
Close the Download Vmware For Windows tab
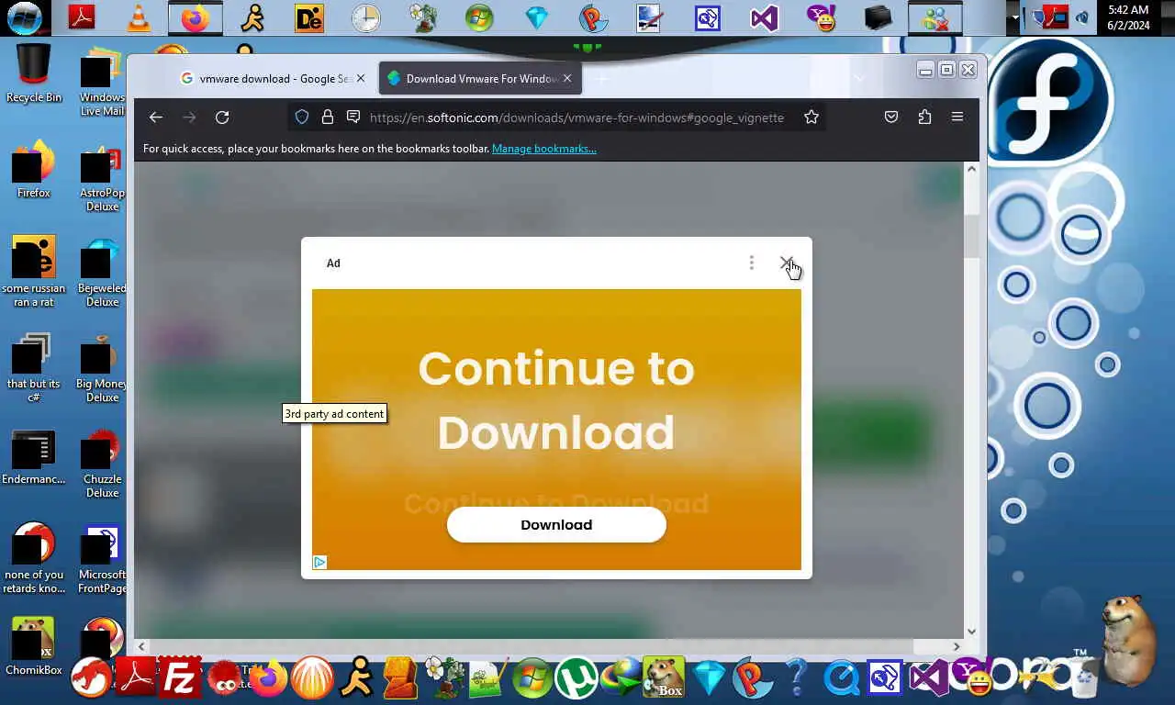(567, 79)
